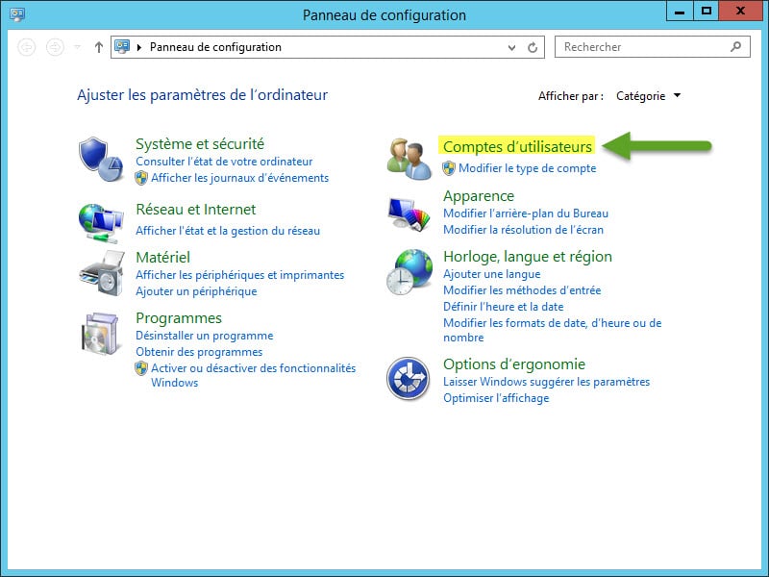The image size is (769, 577).
Task: Select Modifier l'arrière-plan du Bureau
Action: coord(526,213)
